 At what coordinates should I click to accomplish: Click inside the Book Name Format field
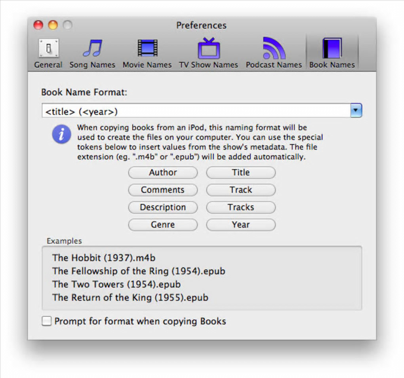coord(196,111)
